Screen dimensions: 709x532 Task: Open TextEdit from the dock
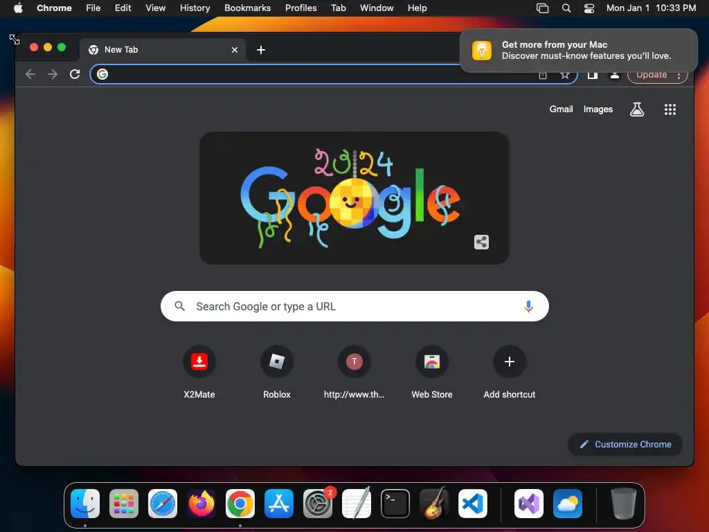pos(357,504)
